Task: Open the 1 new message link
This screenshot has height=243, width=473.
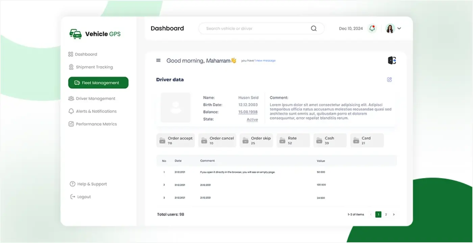Action: 265,60
